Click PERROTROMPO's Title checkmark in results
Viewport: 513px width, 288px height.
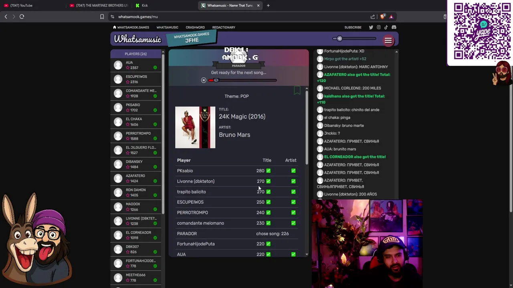[x=269, y=212]
